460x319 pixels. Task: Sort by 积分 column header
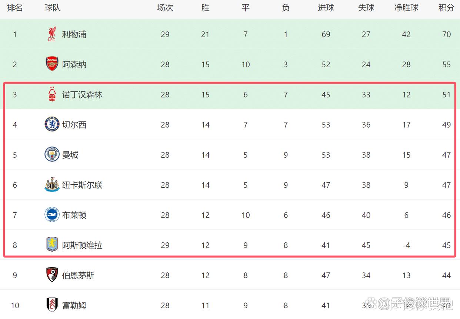[446, 8]
